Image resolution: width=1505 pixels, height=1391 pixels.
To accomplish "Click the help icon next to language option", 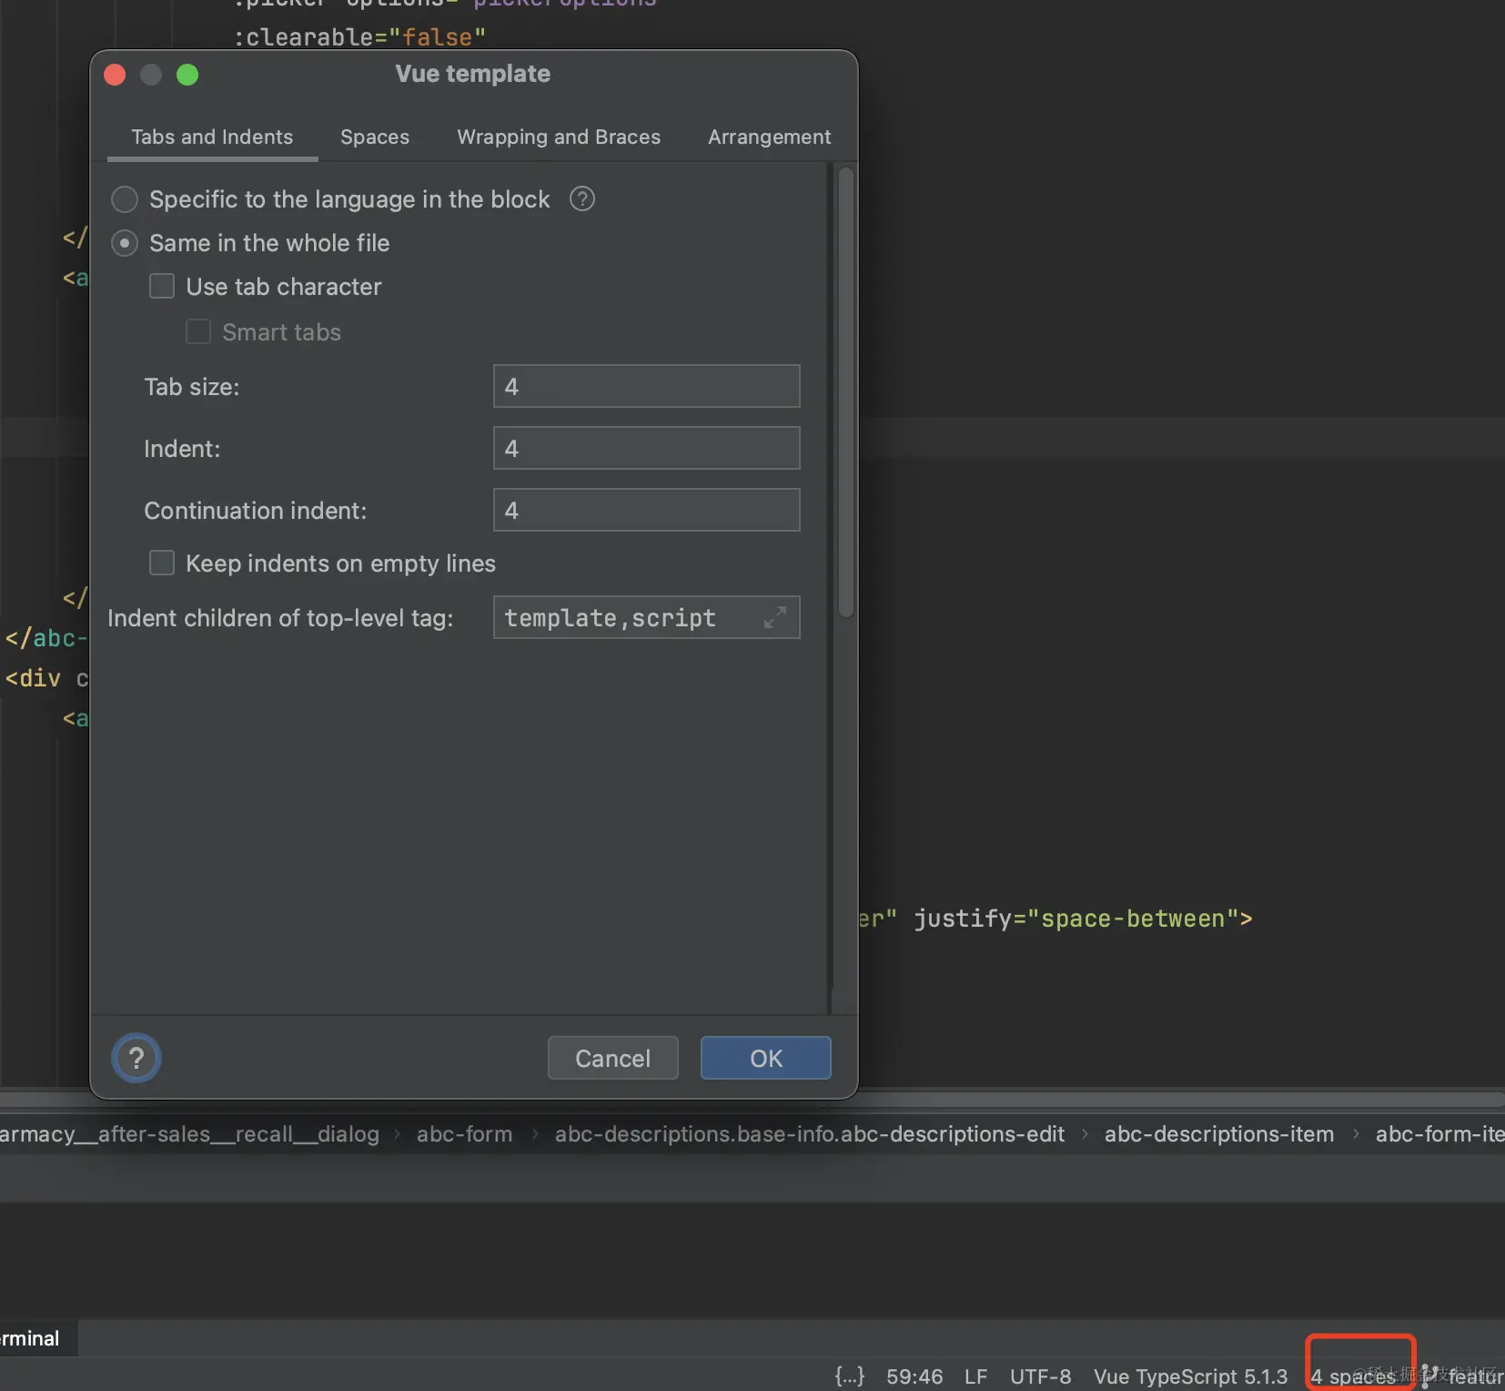I will pos(581,198).
